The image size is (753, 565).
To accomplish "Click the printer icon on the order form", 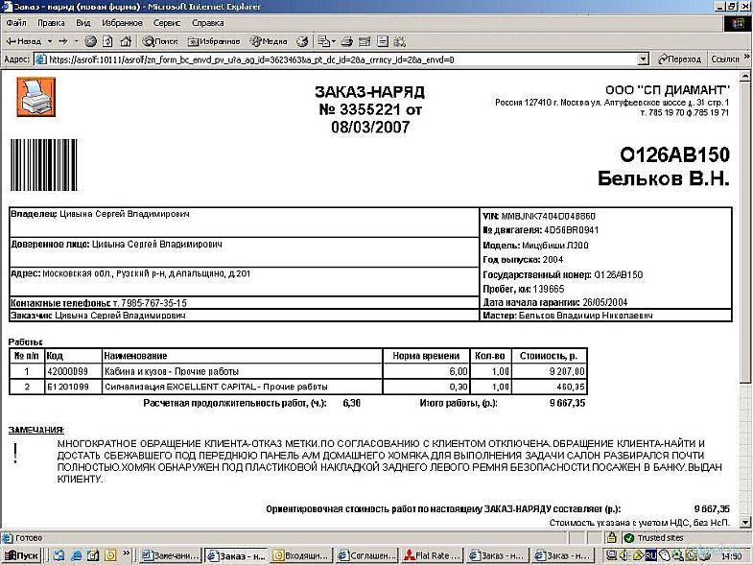I will (35, 97).
